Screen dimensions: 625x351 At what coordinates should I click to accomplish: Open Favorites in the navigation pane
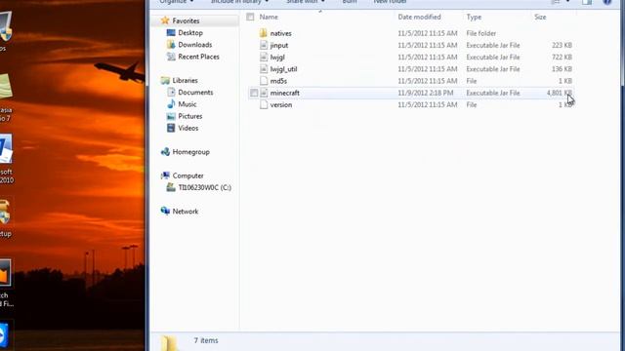[186, 20]
